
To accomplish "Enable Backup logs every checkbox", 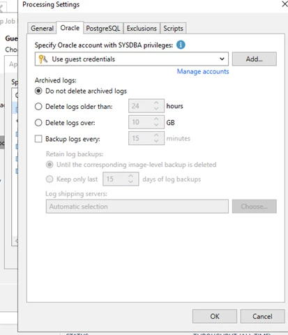I will point(38,139).
